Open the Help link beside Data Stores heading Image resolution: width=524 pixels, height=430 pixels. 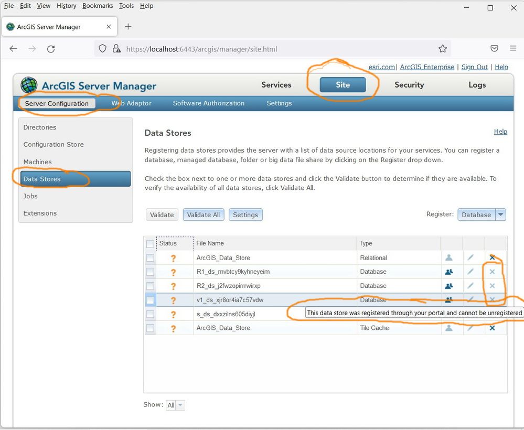(500, 132)
